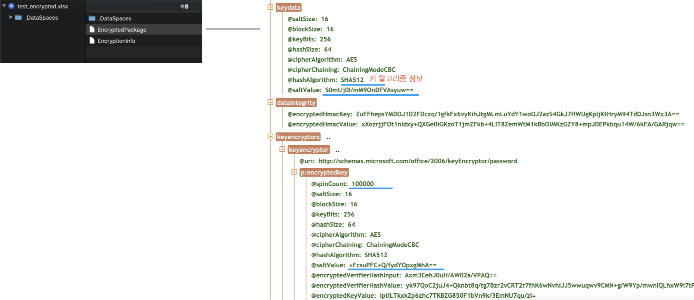This screenshot has height=300, width=694.
Task: Click the keydata tag label
Action: click(289, 7)
